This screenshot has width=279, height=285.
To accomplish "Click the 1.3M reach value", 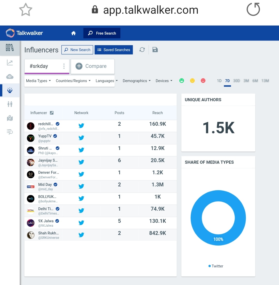I will (x=158, y=185).
